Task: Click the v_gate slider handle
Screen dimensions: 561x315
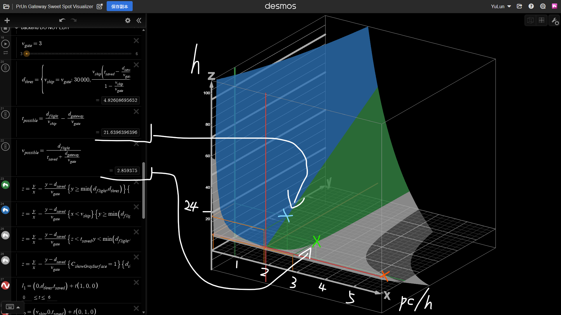Action: [27, 54]
